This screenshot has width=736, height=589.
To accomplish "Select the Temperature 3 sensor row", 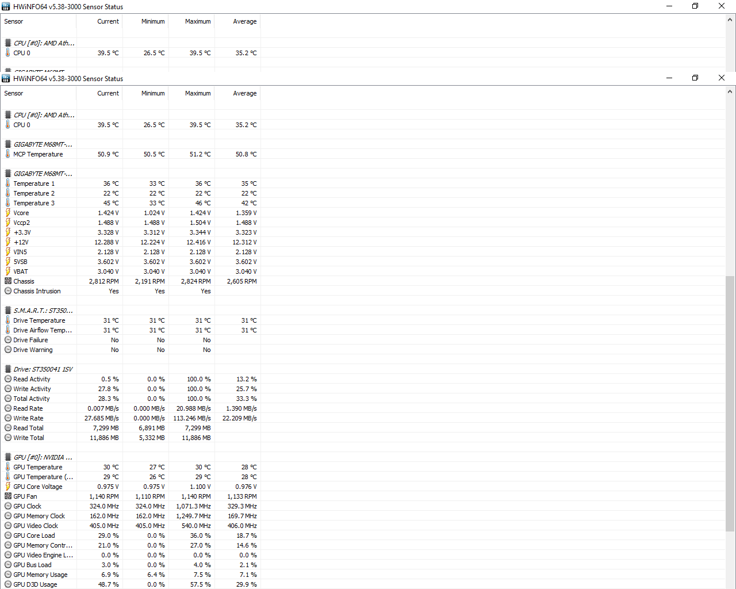I will click(x=34, y=203).
